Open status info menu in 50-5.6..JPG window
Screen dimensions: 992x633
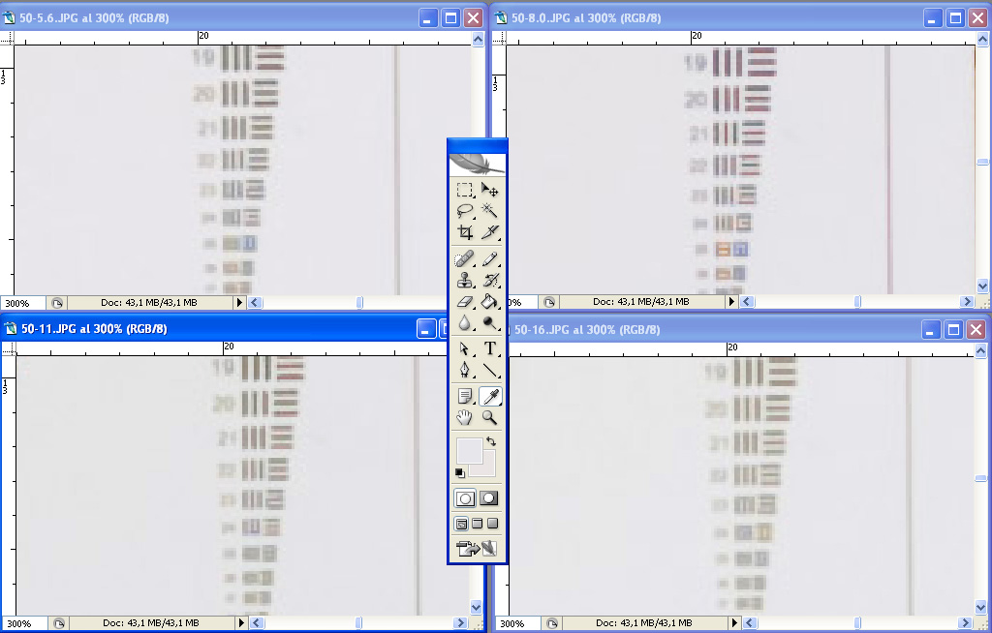pos(240,303)
